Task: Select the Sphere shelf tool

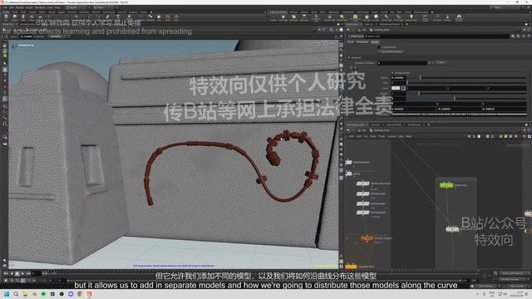Action: (x=15, y=17)
